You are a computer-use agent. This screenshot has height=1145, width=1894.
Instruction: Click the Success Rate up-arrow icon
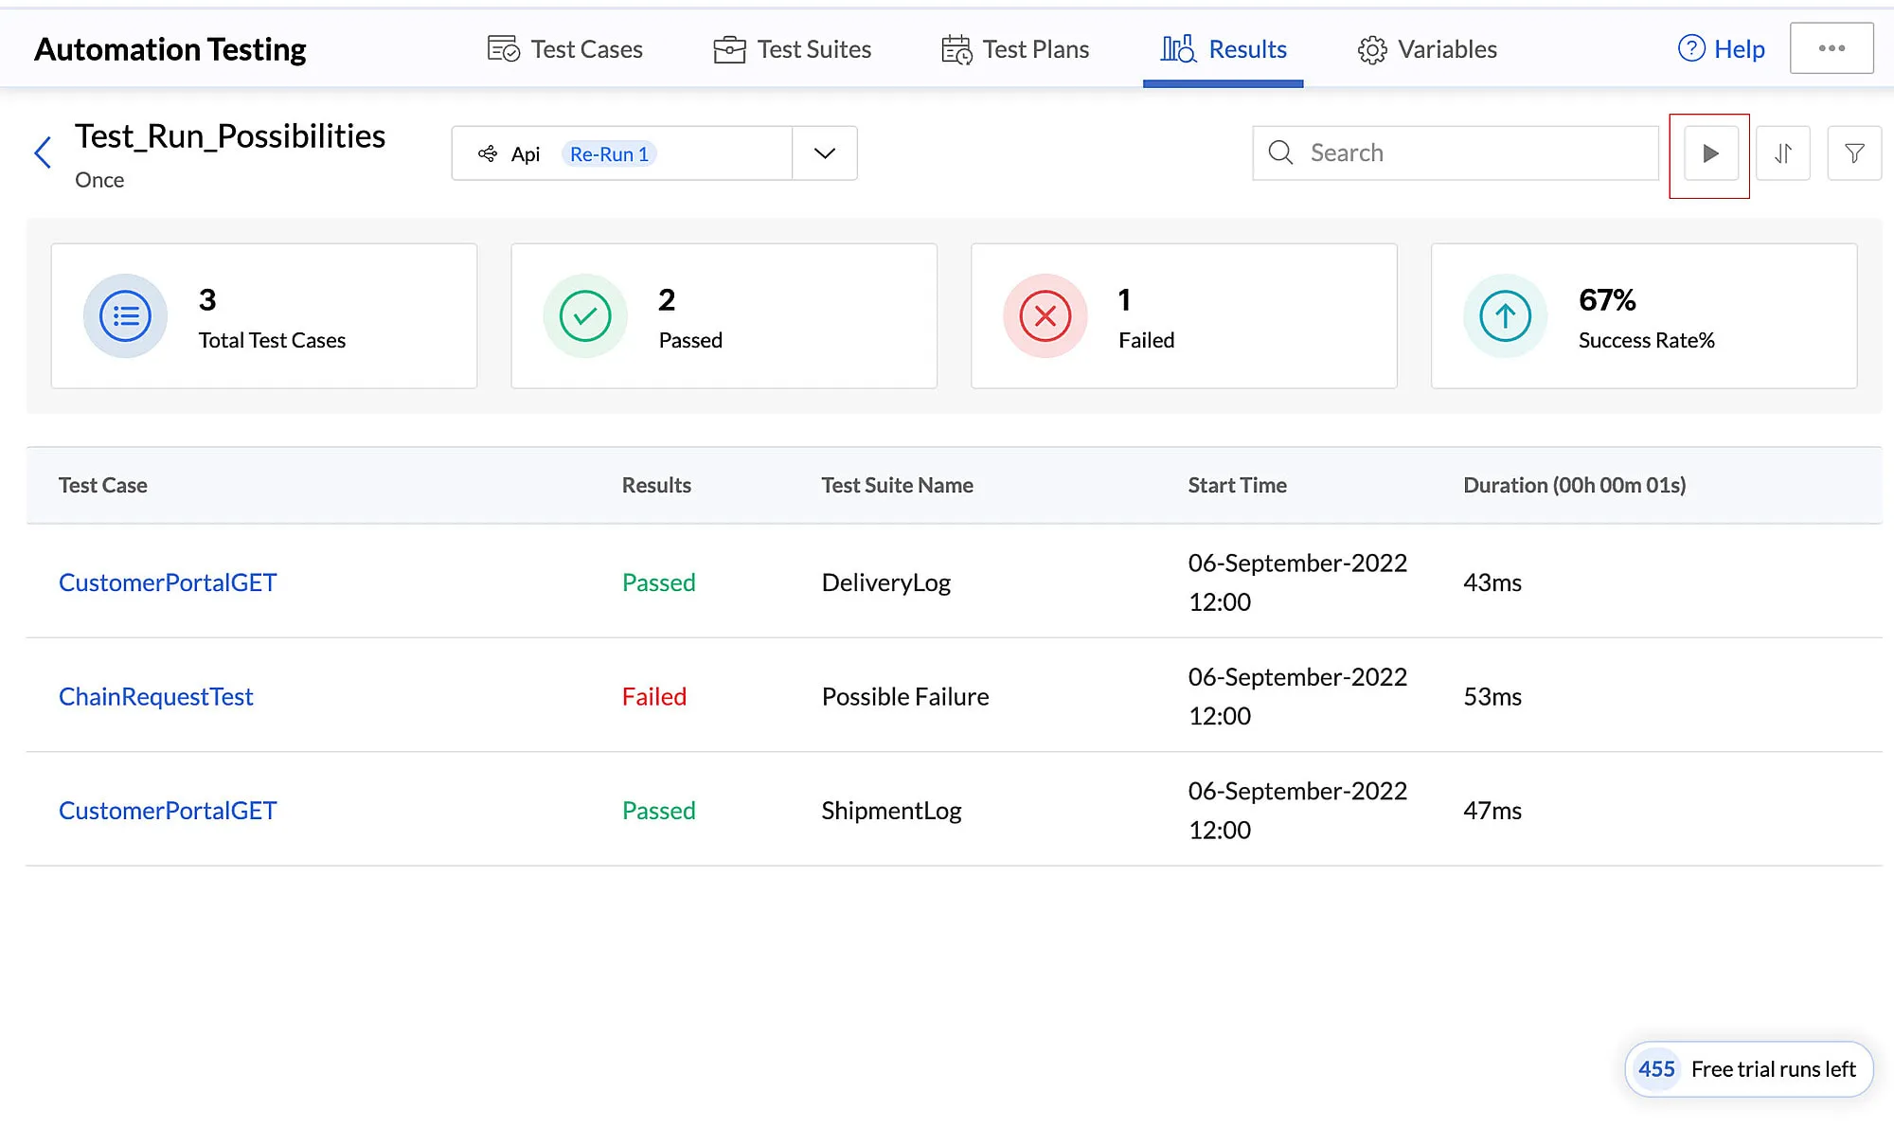pyautogui.click(x=1506, y=316)
